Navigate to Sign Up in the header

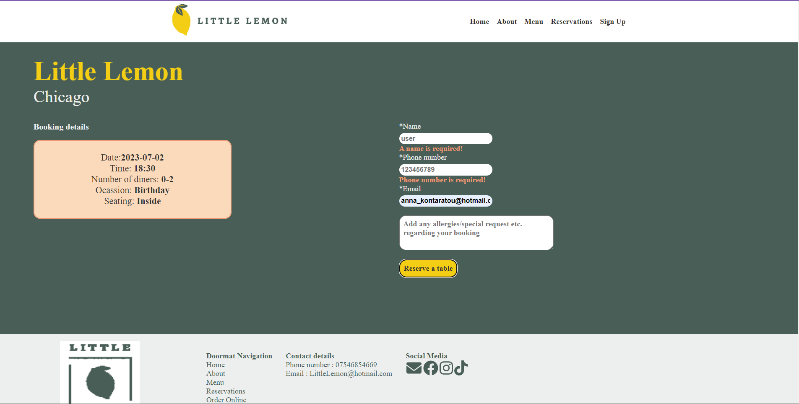(612, 21)
